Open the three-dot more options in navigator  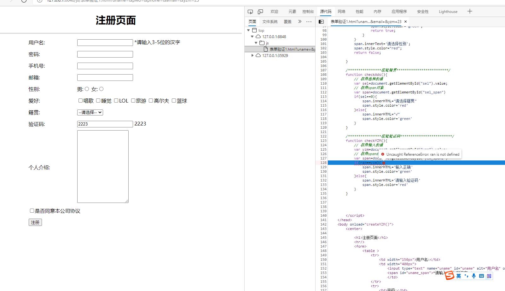pos(309,22)
